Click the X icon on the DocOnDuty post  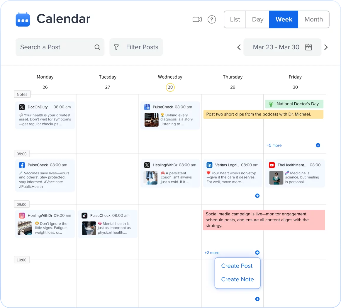pos(22,107)
